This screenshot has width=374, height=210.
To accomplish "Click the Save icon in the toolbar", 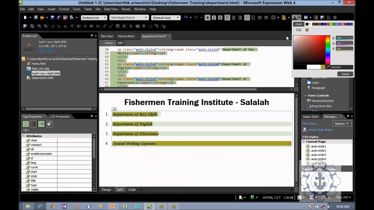I will (53, 17).
